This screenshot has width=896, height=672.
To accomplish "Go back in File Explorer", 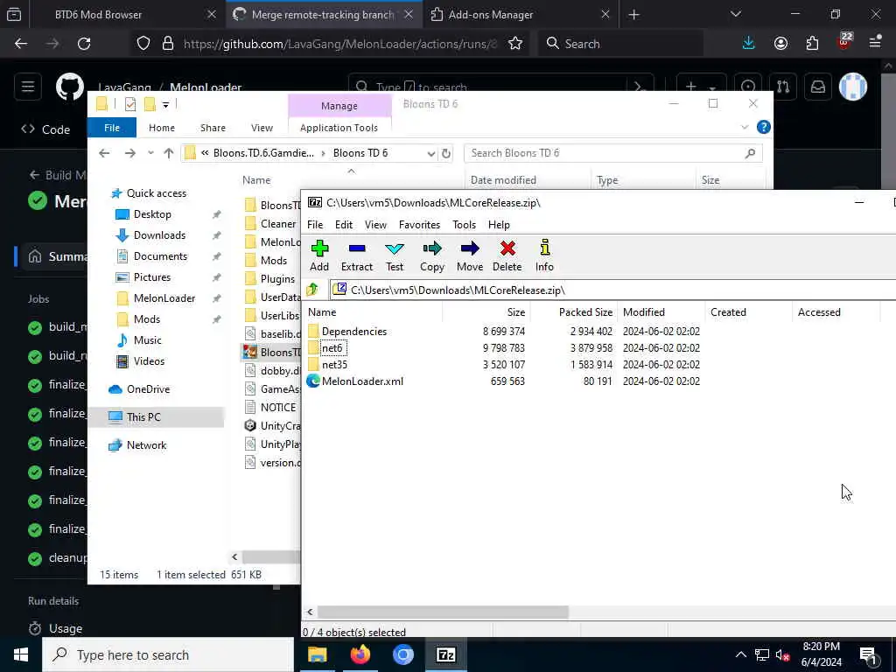I will (104, 153).
